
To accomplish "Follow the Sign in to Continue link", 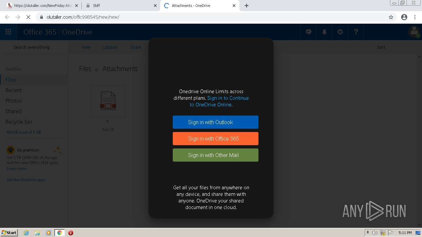I will [x=219, y=101].
